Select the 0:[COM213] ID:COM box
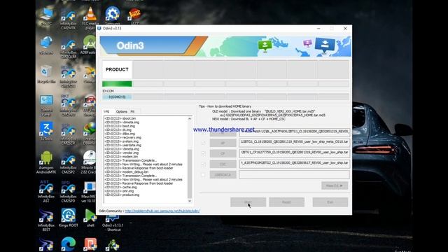Image resolution: width=448 pixels, height=252 pixels. [x=117, y=97]
